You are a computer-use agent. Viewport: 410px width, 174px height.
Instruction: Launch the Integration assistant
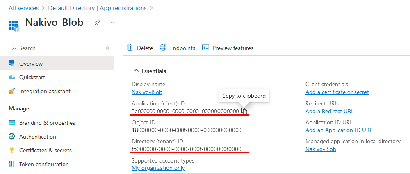(45, 91)
